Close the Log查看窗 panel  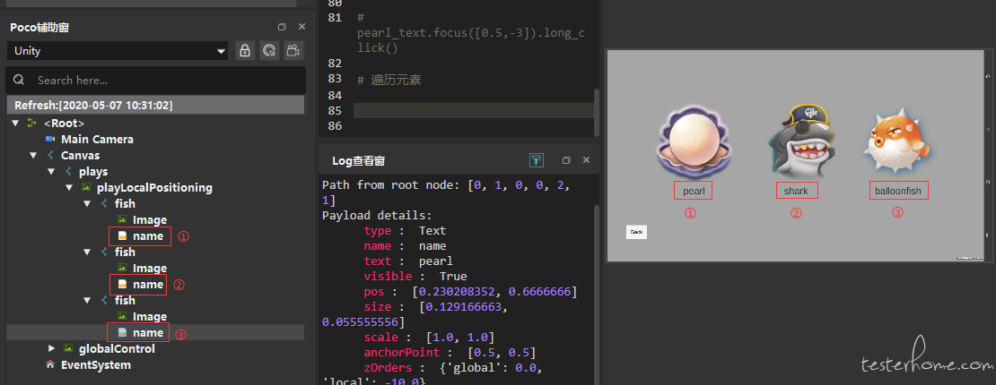click(x=586, y=160)
